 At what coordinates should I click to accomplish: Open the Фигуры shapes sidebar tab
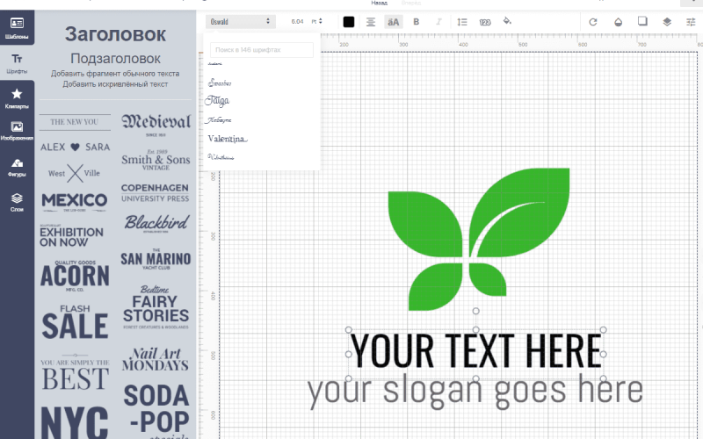tap(17, 168)
